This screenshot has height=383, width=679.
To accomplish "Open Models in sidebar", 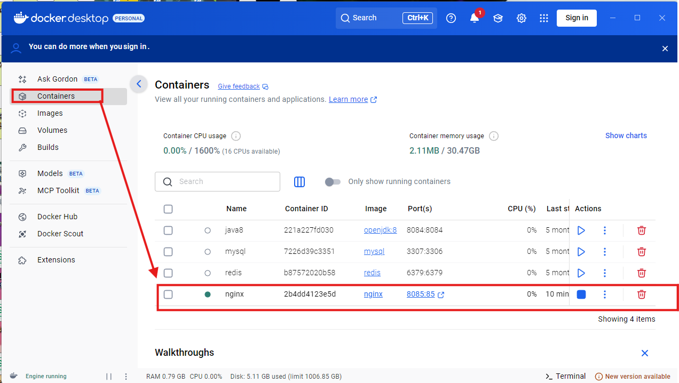I will click(68, 173).
